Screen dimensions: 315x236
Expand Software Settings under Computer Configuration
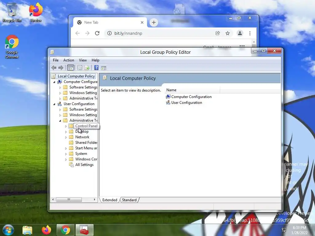[x=60, y=88]
